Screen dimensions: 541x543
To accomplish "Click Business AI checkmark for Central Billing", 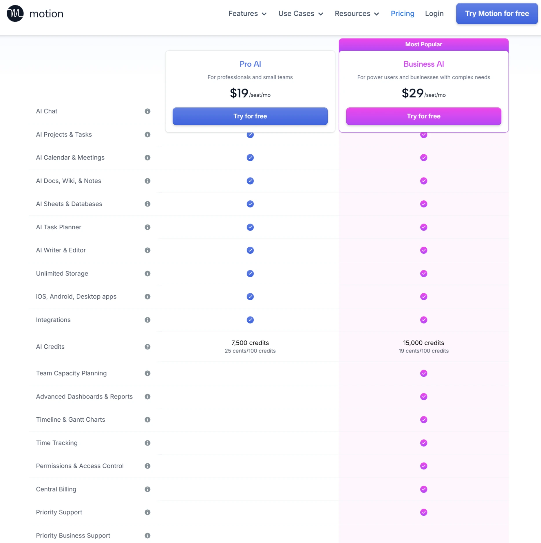I will pyautogui.click(x=423, y=489).
